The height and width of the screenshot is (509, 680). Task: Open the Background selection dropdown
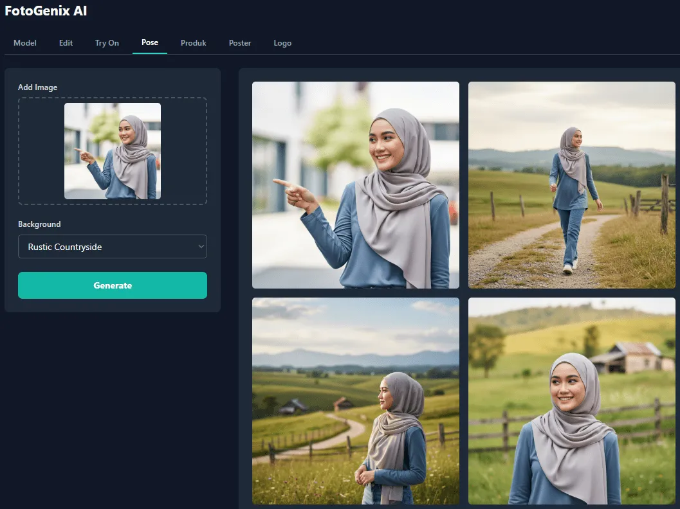click(x=113, y=246)
